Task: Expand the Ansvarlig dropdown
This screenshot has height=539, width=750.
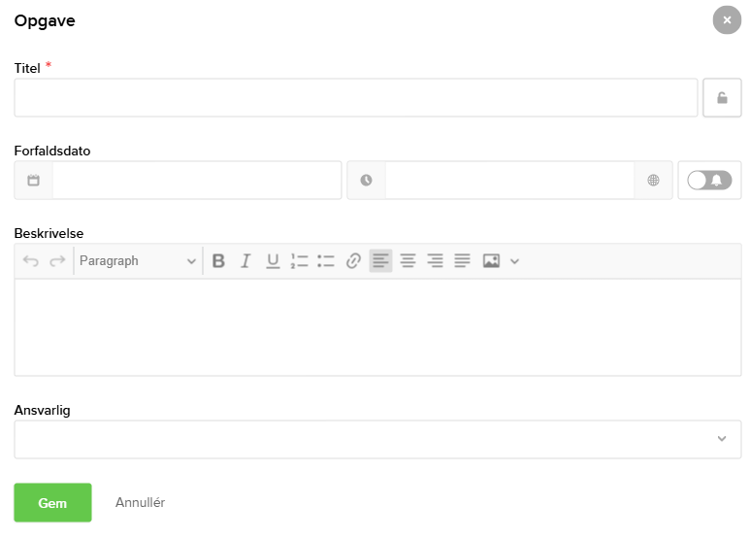Action: 721,439
